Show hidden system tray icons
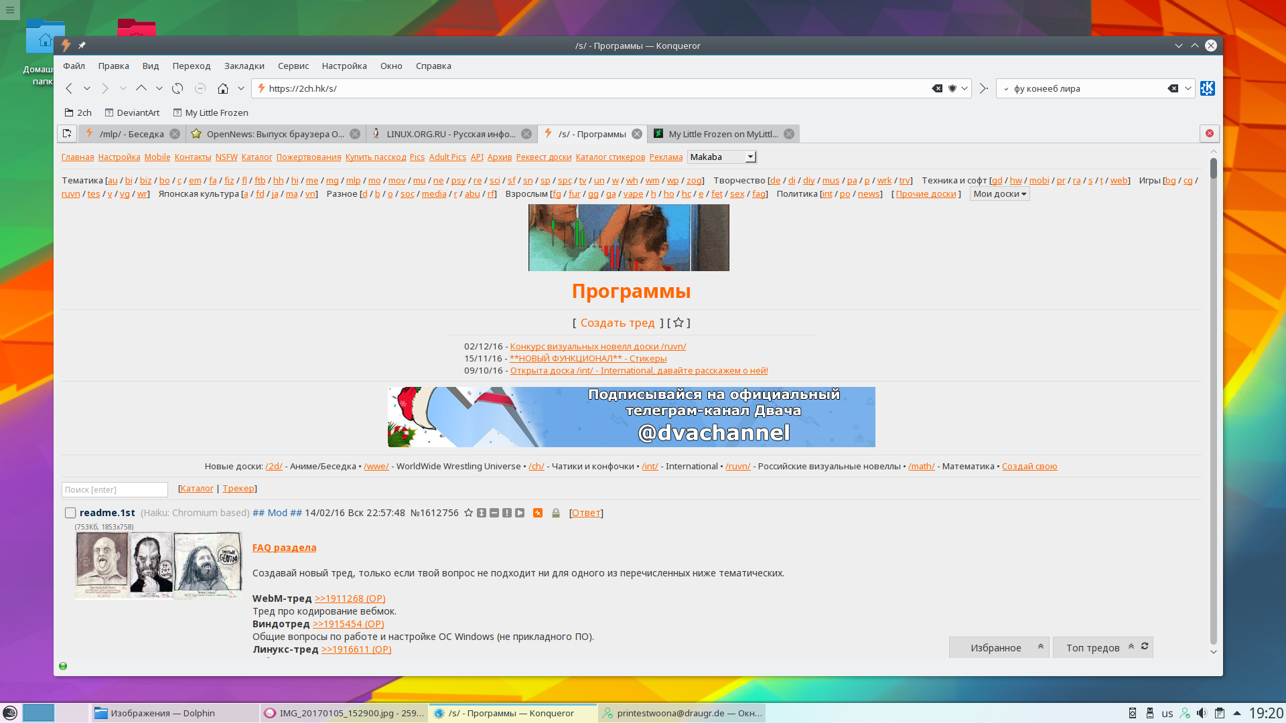Screen dimensions: 1286x723 tap(1237, 713)
